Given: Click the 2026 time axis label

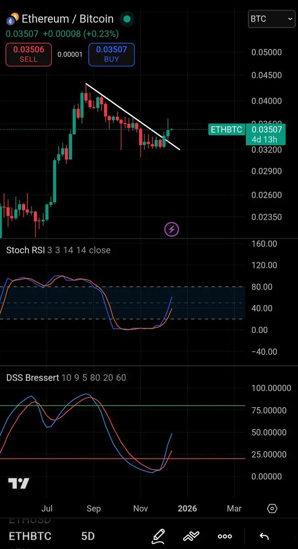Looking at the screenshot, I should (187, 508).
